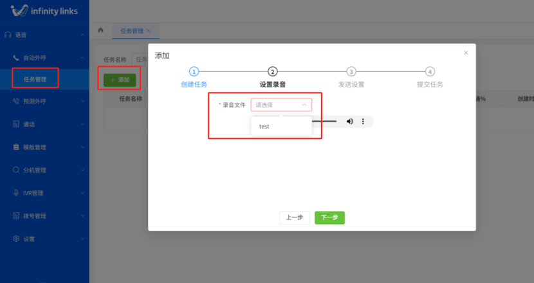Expand the 通话 sidebar menu
The image size is (534, 283).
44,124
